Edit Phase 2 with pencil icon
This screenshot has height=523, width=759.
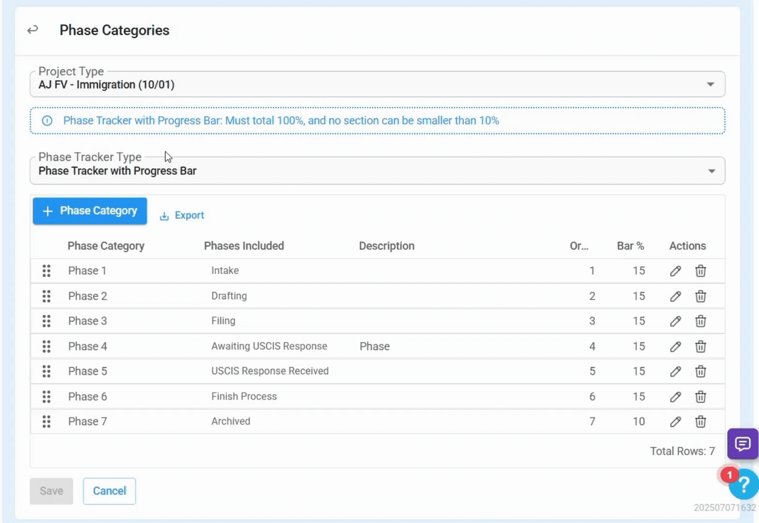[x=676, y=296]
